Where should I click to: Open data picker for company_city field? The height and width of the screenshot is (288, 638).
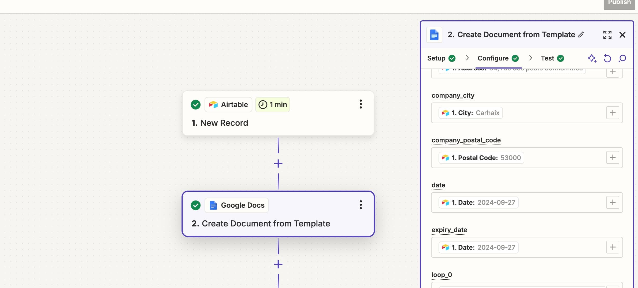pos(613,113)
